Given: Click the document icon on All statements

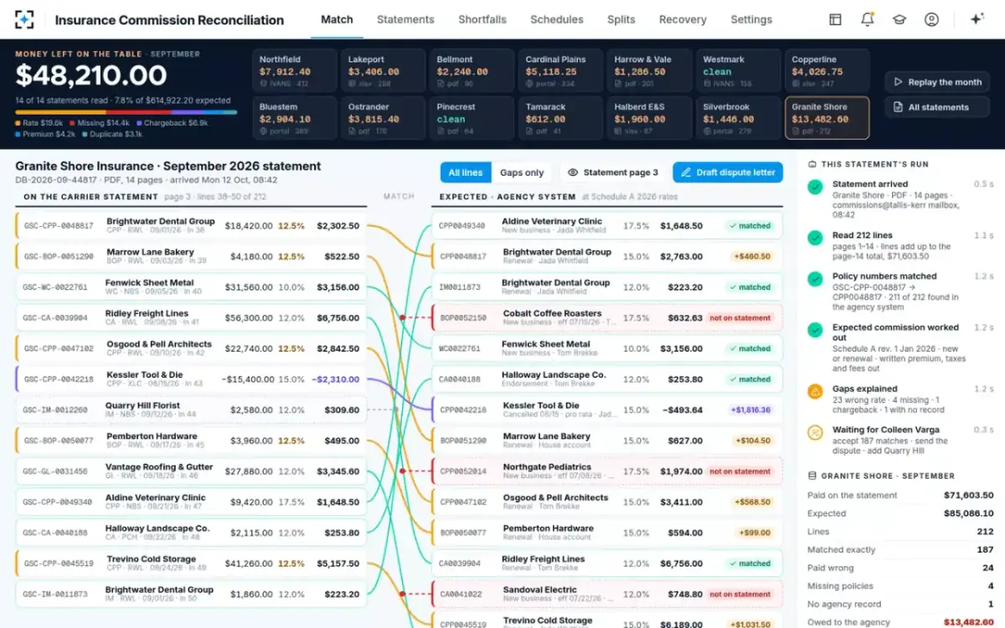Looking at the screenshot, I should [899, 107].
